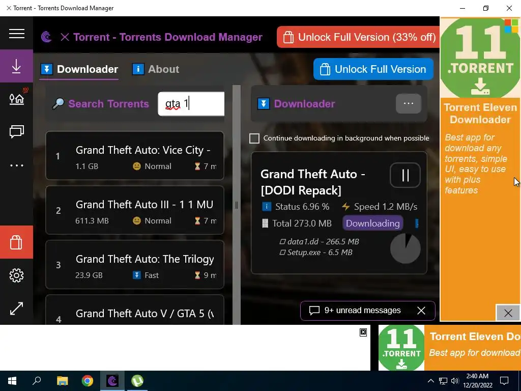Click the Downloader panel header icon
This screenshot has width=521, height=391.
pos(264,104)
